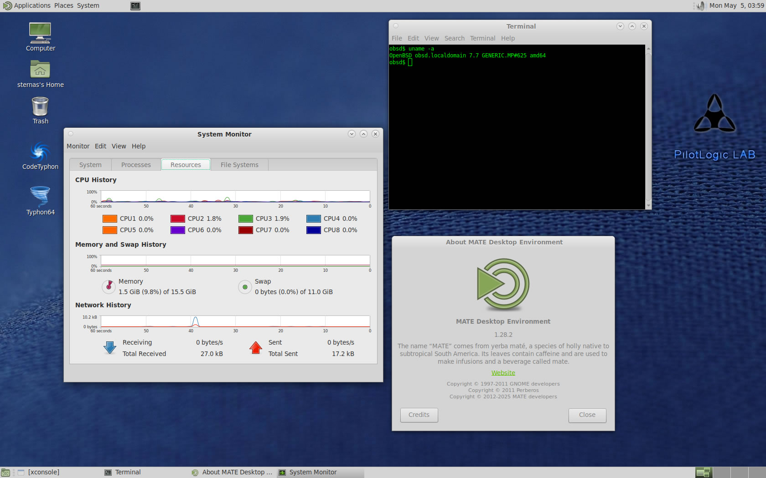The height and width of the screenshot is (478, 766).
Task: Click the blue Receiving arrow icon
Action: point(110,348)
